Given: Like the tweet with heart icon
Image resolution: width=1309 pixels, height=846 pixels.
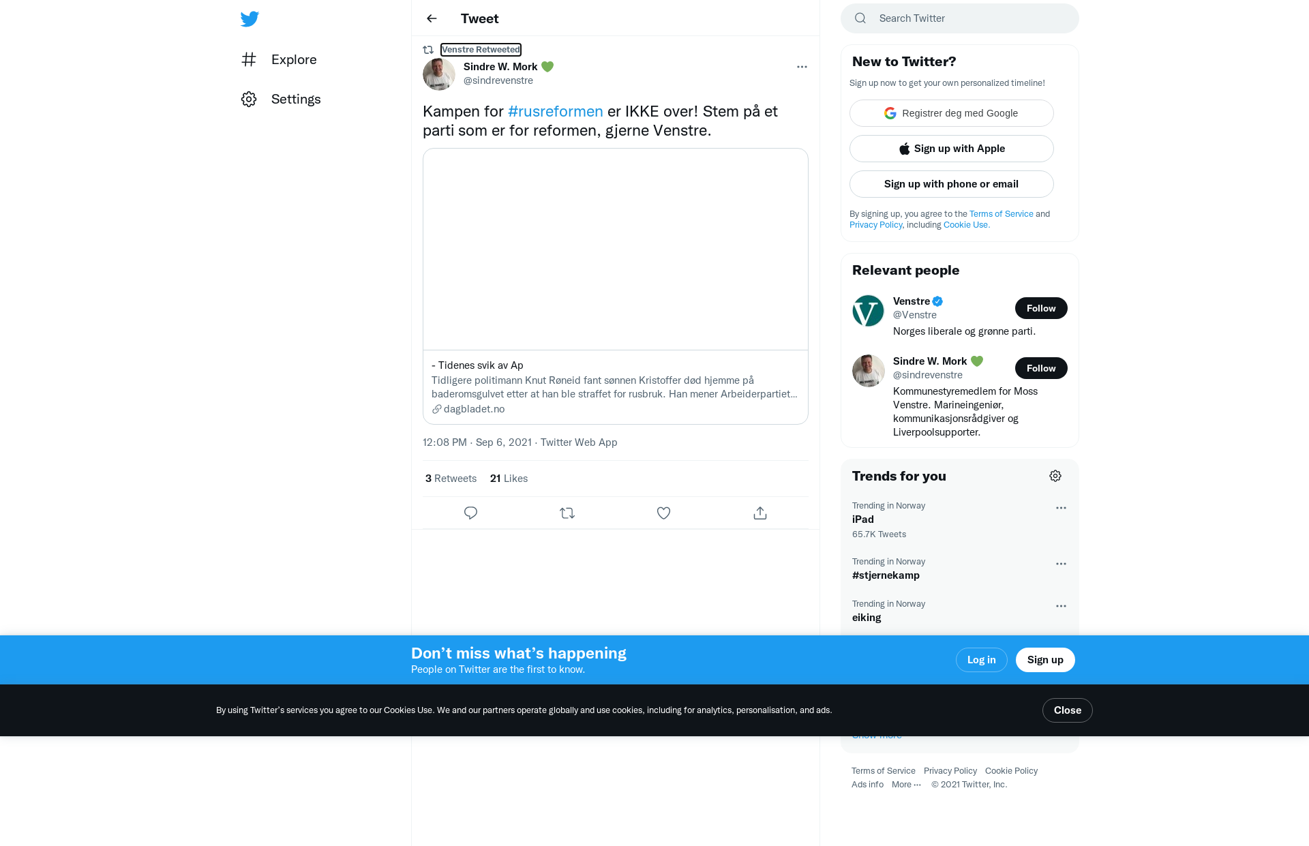Looking at the screenshot, I should pyautogui.click(x=663, y=513).
